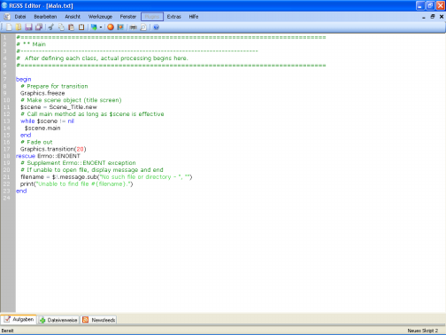Click the Save All icon
This screenshot has width=446, height=335.
coord(39,27)
